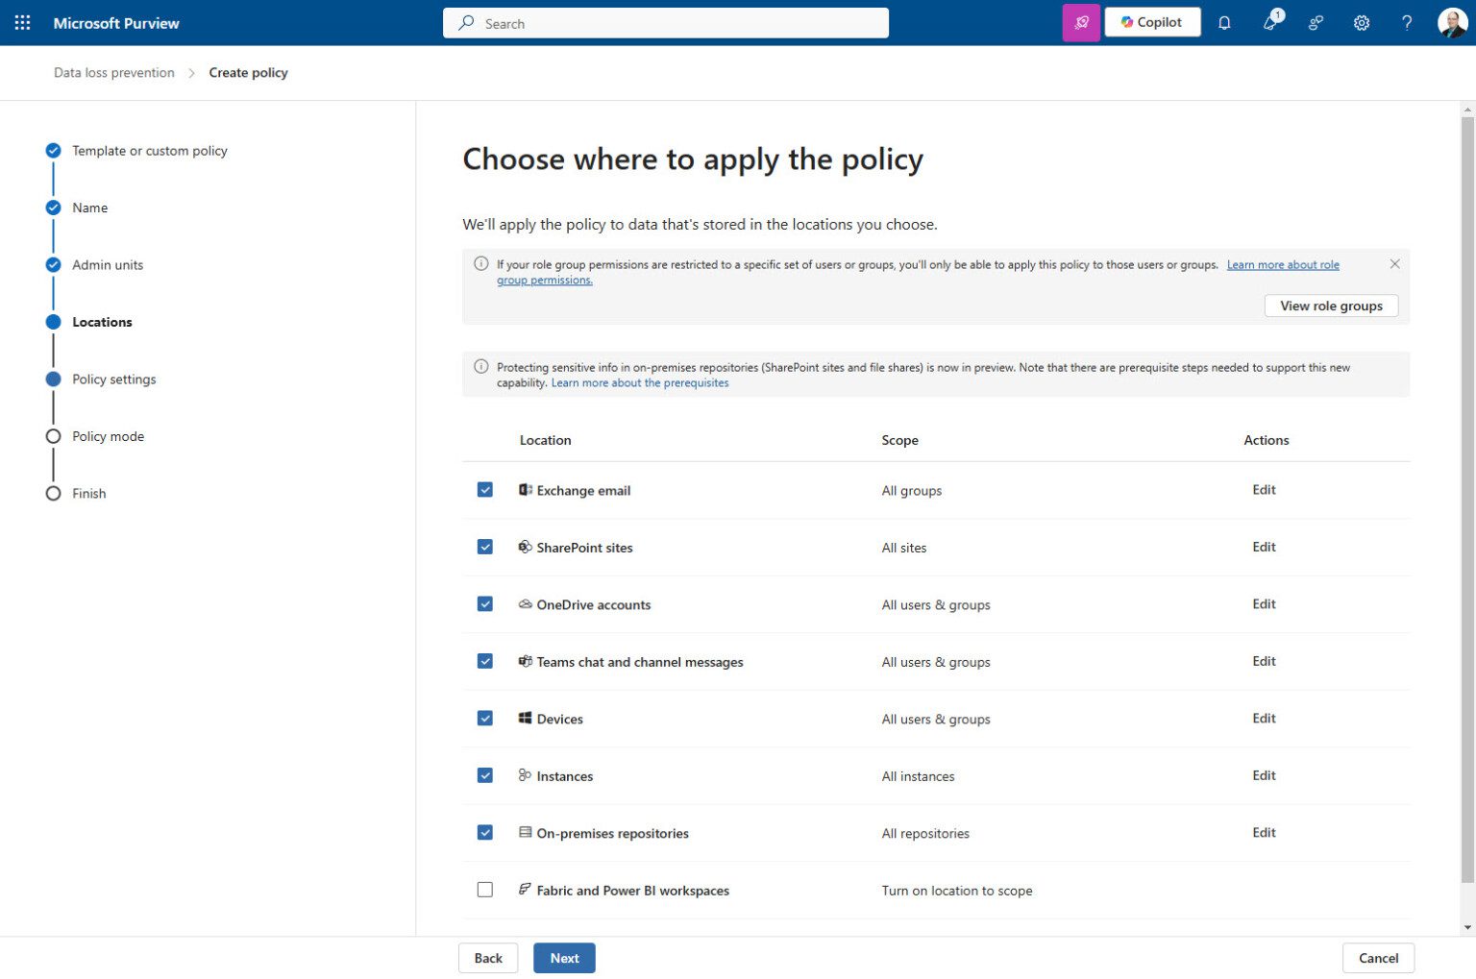Screen dimensions: 1476x979
Task: Open the notifications bell
Action: tap(1224, 22)
